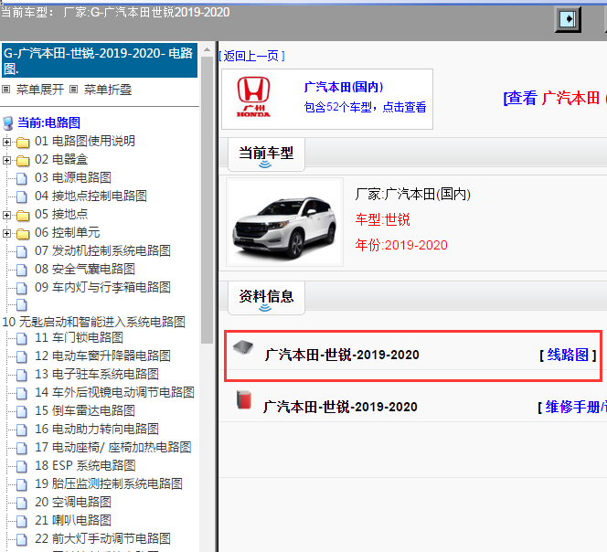Viewport: 607px width, 552px height.
Task: Open 17 电动座椅/座椅加热电路图
Action: [x=113, y=447]
